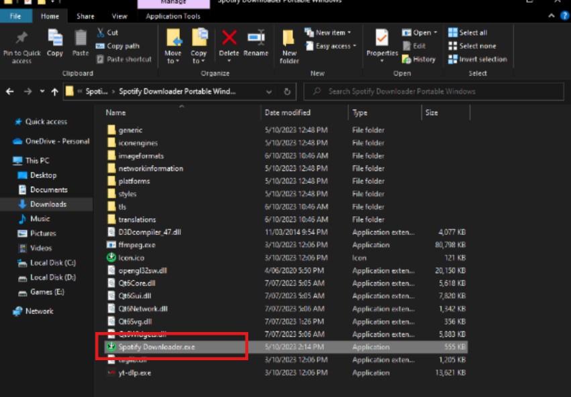Screen dimensions: 571x397
Task: Create a New folder from ribbon
Action: pos(289,46)
